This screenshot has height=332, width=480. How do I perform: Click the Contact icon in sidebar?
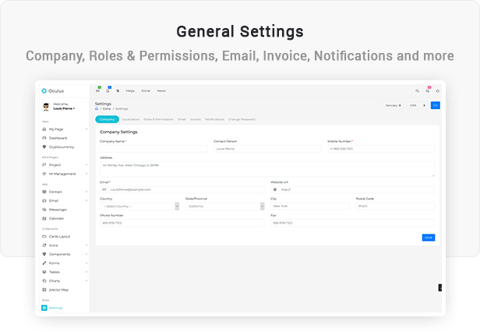(44, 192)
